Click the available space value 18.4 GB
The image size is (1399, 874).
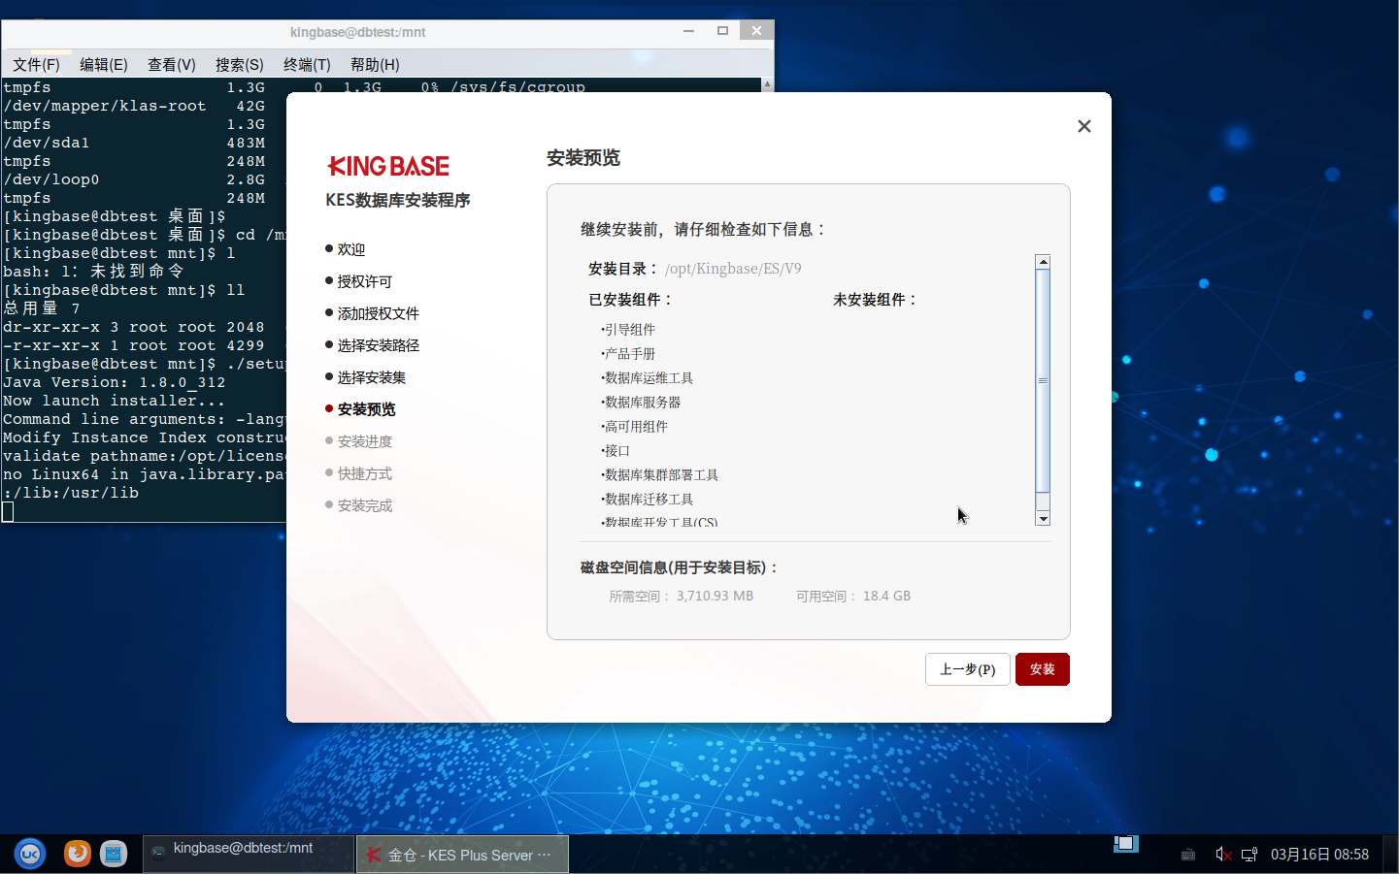(886, 596)
